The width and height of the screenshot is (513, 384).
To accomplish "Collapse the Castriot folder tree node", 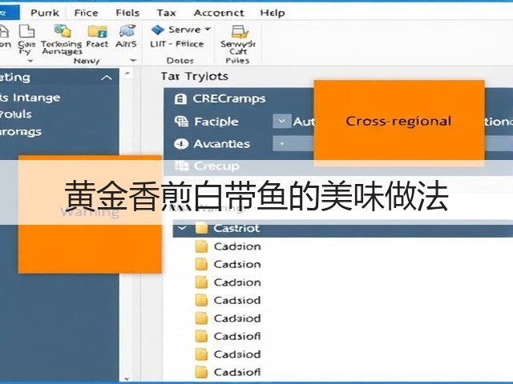I will click(182, 228).
